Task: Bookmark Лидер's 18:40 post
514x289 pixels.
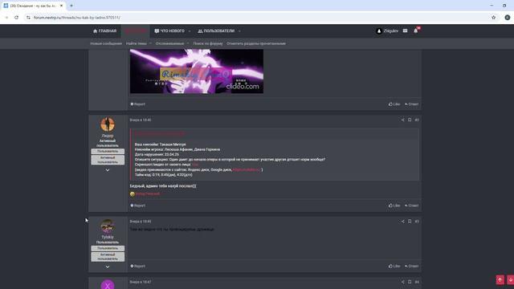Action: pyautogui.click(x=410, y=120)
